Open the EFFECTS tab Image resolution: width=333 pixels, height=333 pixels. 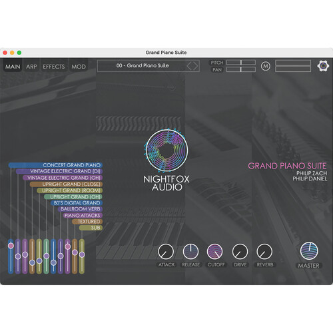point(54,67)
